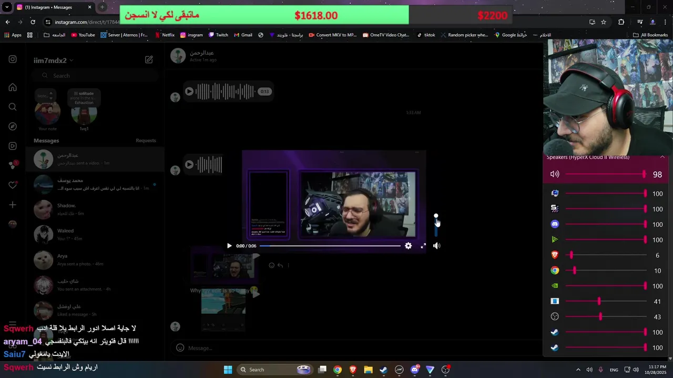Open 1vq1 note avatar
Image resolution: width=673 pixels, height=378 pixels.
(84, 112)
